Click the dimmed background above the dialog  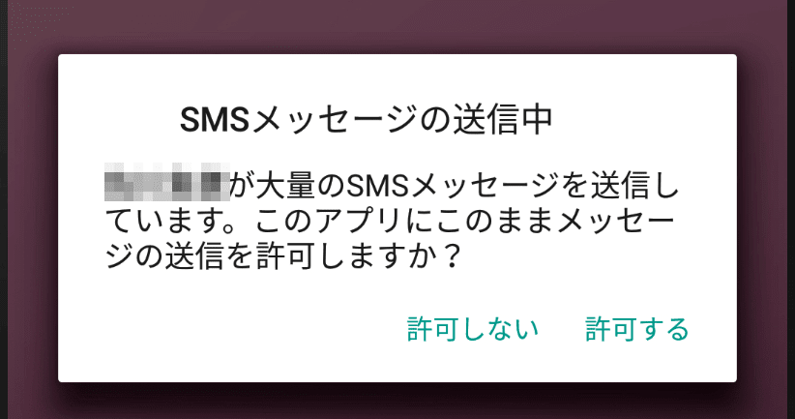[x=397, y=26]
